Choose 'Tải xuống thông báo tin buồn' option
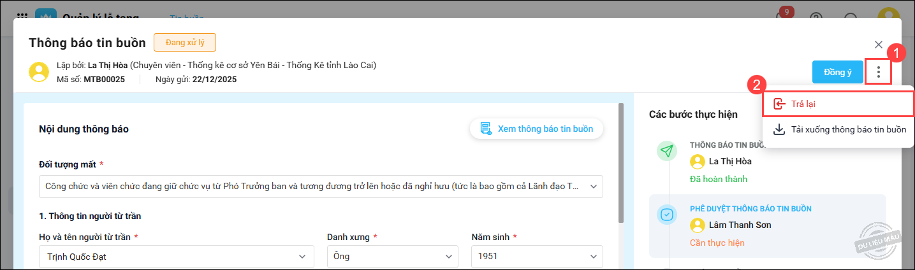This screenshot has width=915, height=270. [x=840, y=129]
